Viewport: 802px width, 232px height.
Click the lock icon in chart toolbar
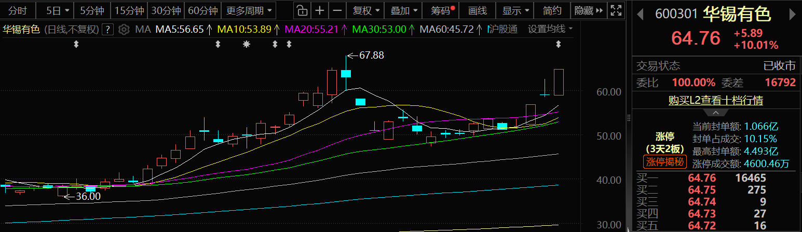click(302, 10)
